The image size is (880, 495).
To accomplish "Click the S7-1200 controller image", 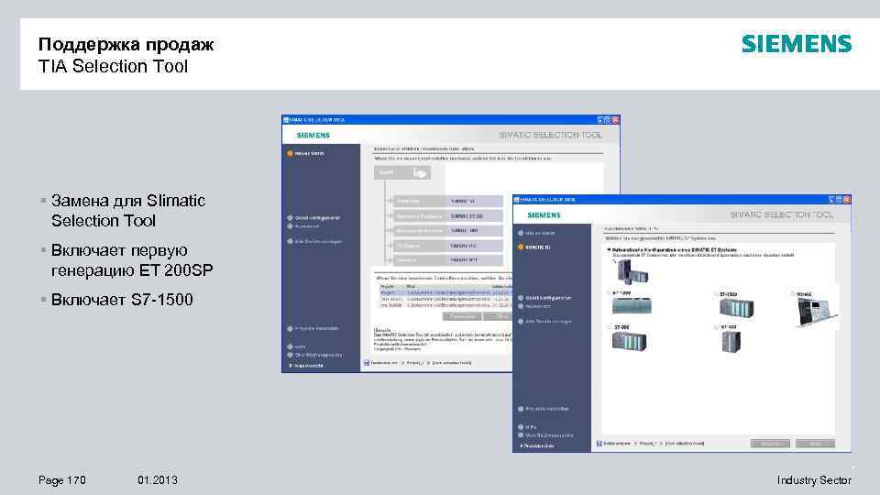I will pos(632,306).
